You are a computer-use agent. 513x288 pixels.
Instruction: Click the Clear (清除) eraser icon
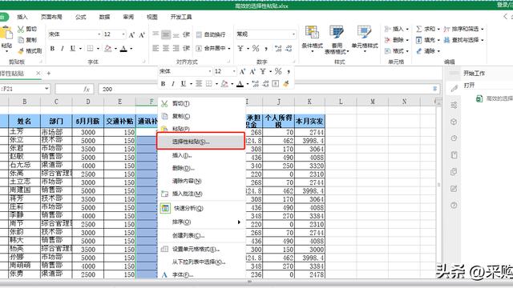(418, 51)
